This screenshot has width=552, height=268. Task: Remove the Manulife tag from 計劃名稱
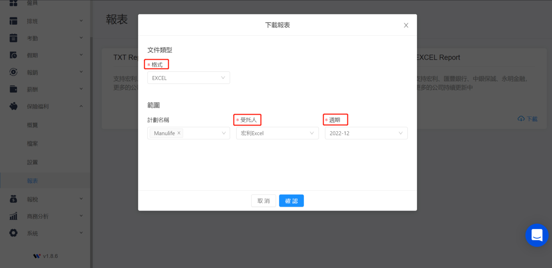pos(179,133)
